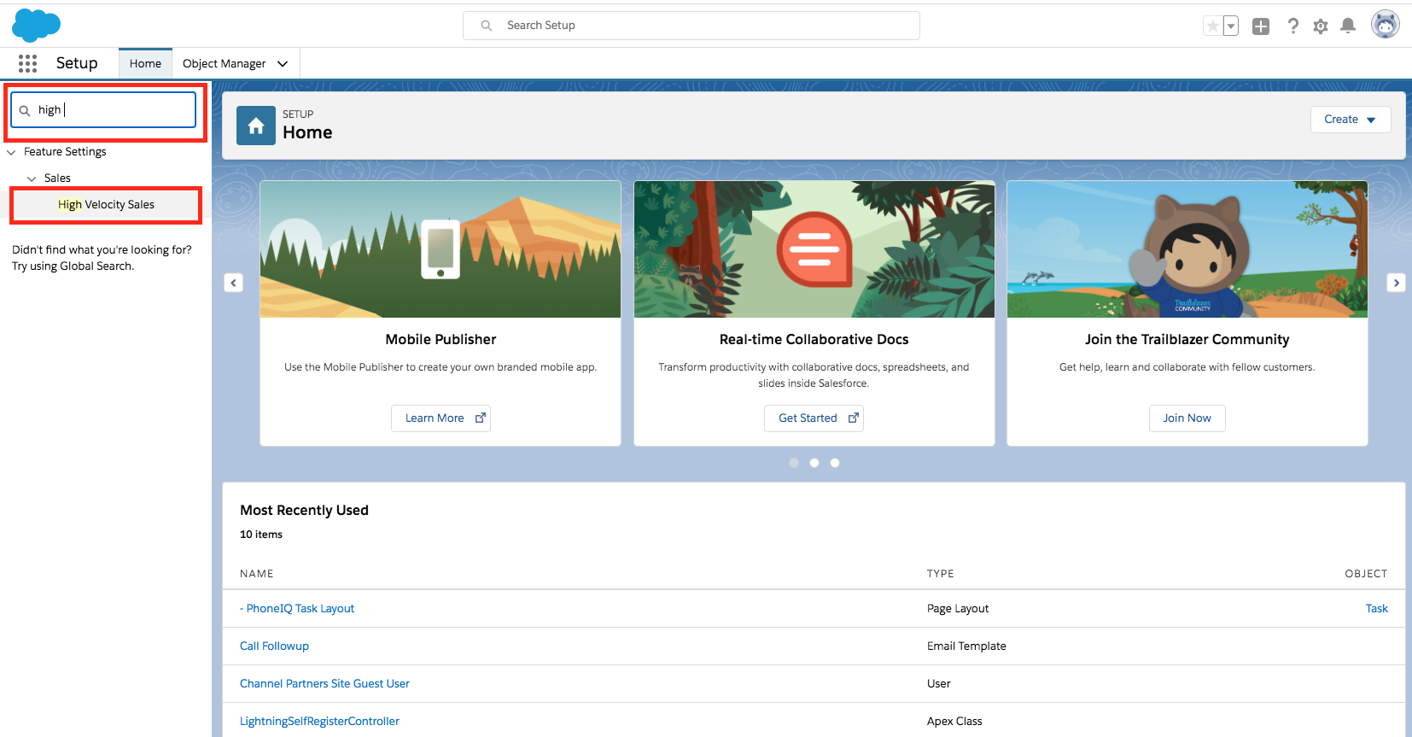Open the PhoneIQ Task Layout link

pyautogui.click(x=297, y=609)
